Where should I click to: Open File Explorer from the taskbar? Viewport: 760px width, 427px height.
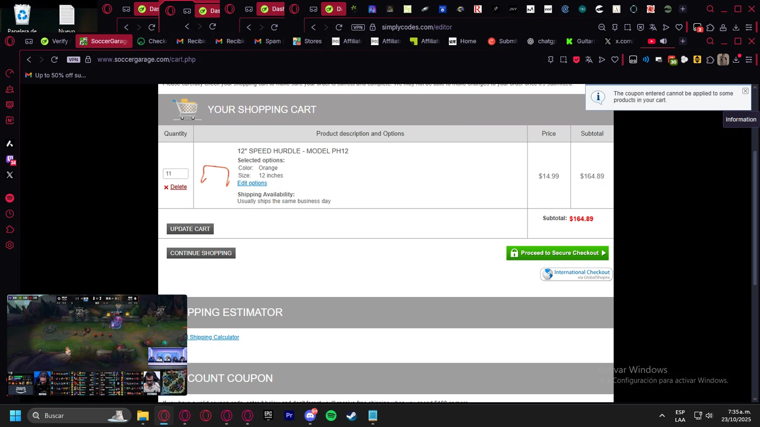coord(143,415)
